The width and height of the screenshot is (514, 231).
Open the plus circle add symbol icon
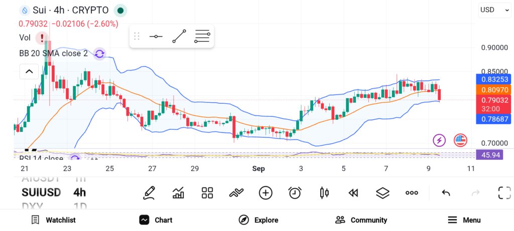pos(266,193)
